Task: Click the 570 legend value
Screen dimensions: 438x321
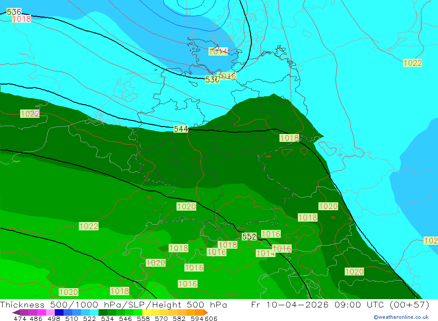Action: pos(161,318)
